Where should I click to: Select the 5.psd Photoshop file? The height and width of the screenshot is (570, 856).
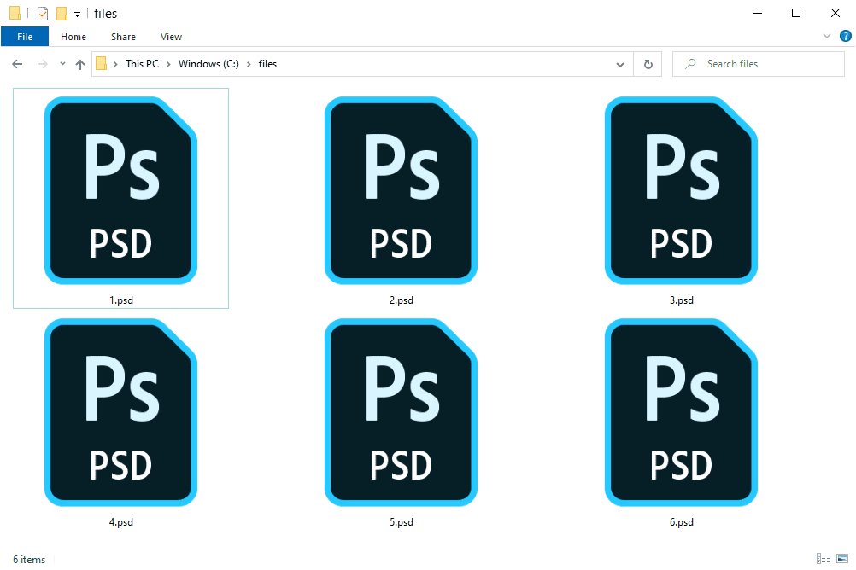(x=401, y=418)
